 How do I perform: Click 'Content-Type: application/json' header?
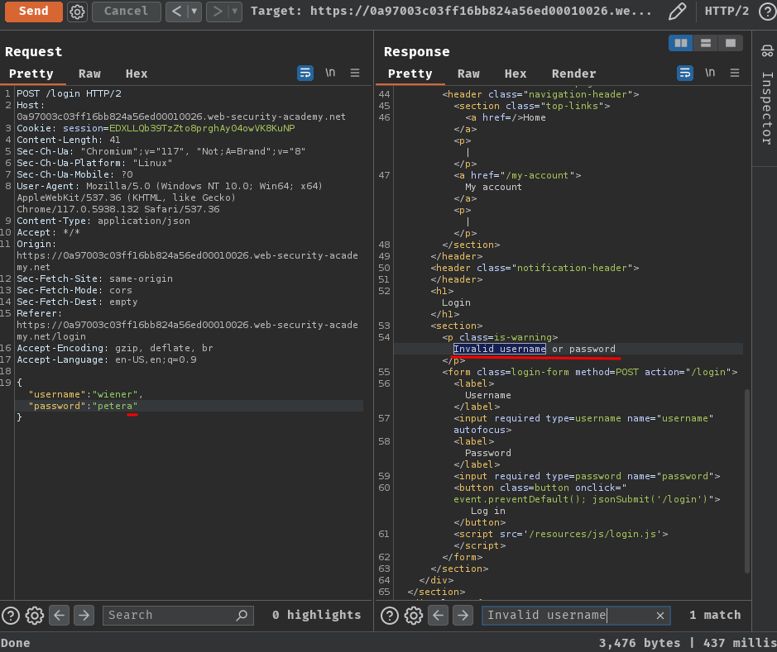click(x=103, y=221)
